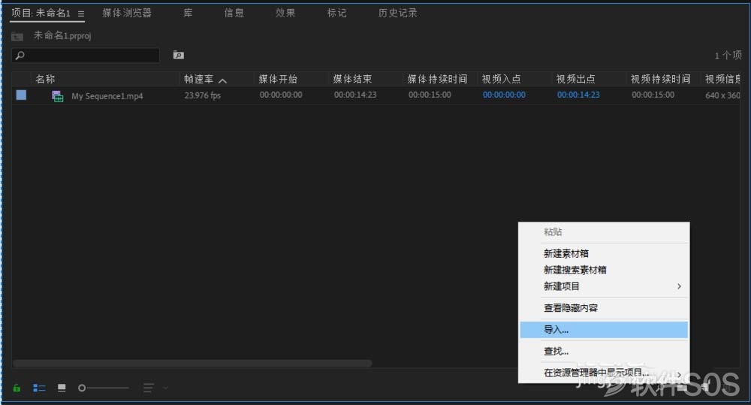Screen dimensions: 751x405
Task: Switch to icon view
Action: [x=62, y=387]
